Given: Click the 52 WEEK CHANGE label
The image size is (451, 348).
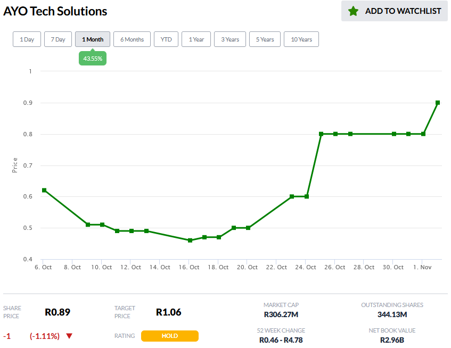Looking at the screenshot, I should coord(281,330).
